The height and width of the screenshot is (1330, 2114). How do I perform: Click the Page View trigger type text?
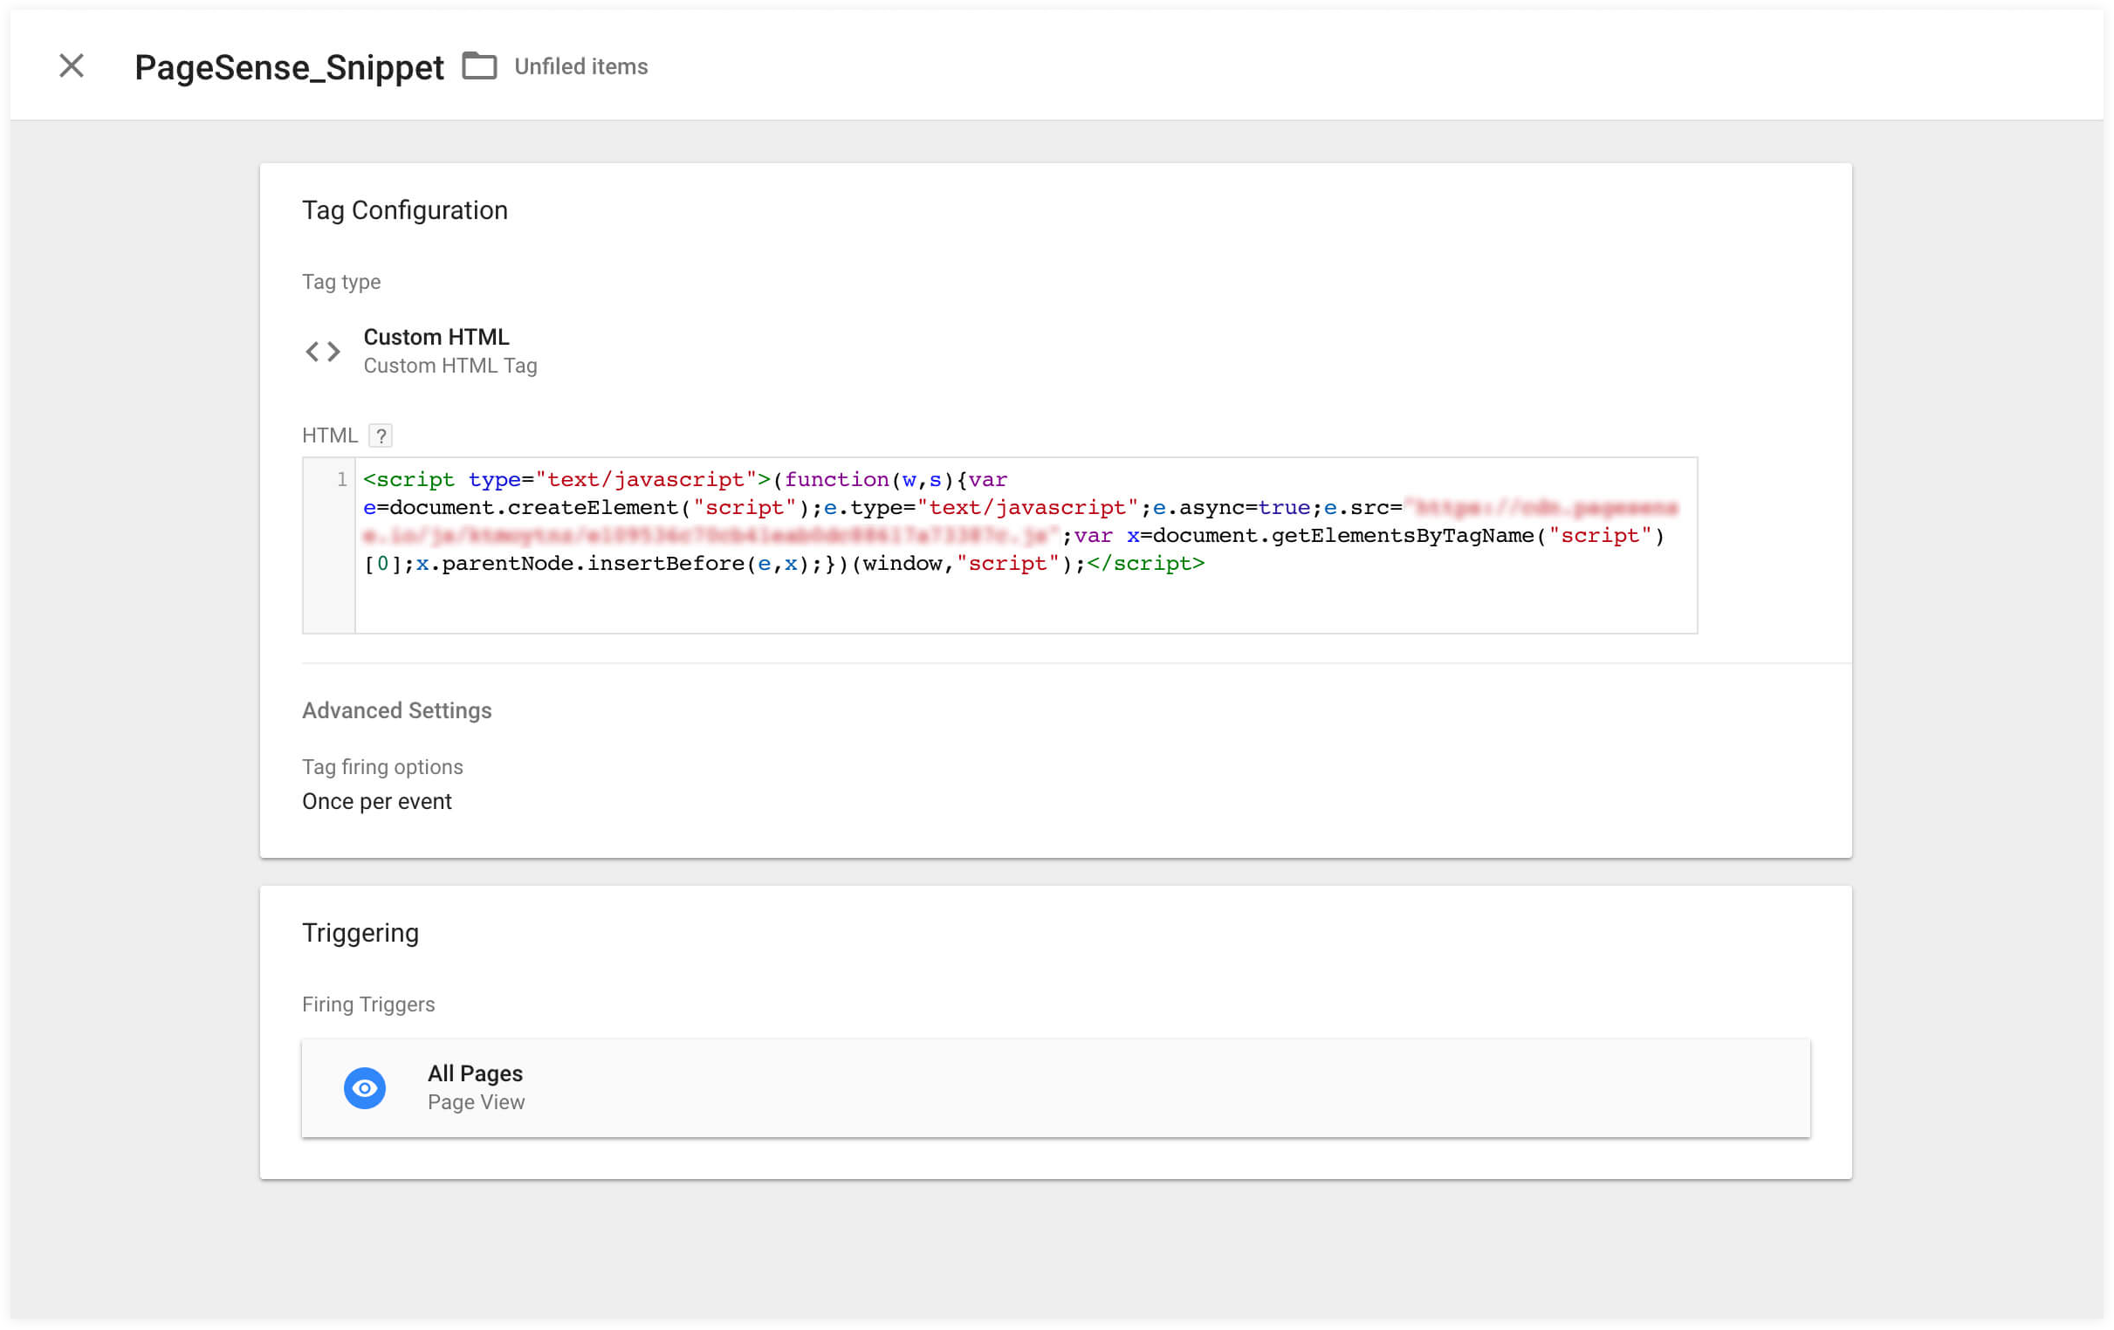click(476, 1102)
